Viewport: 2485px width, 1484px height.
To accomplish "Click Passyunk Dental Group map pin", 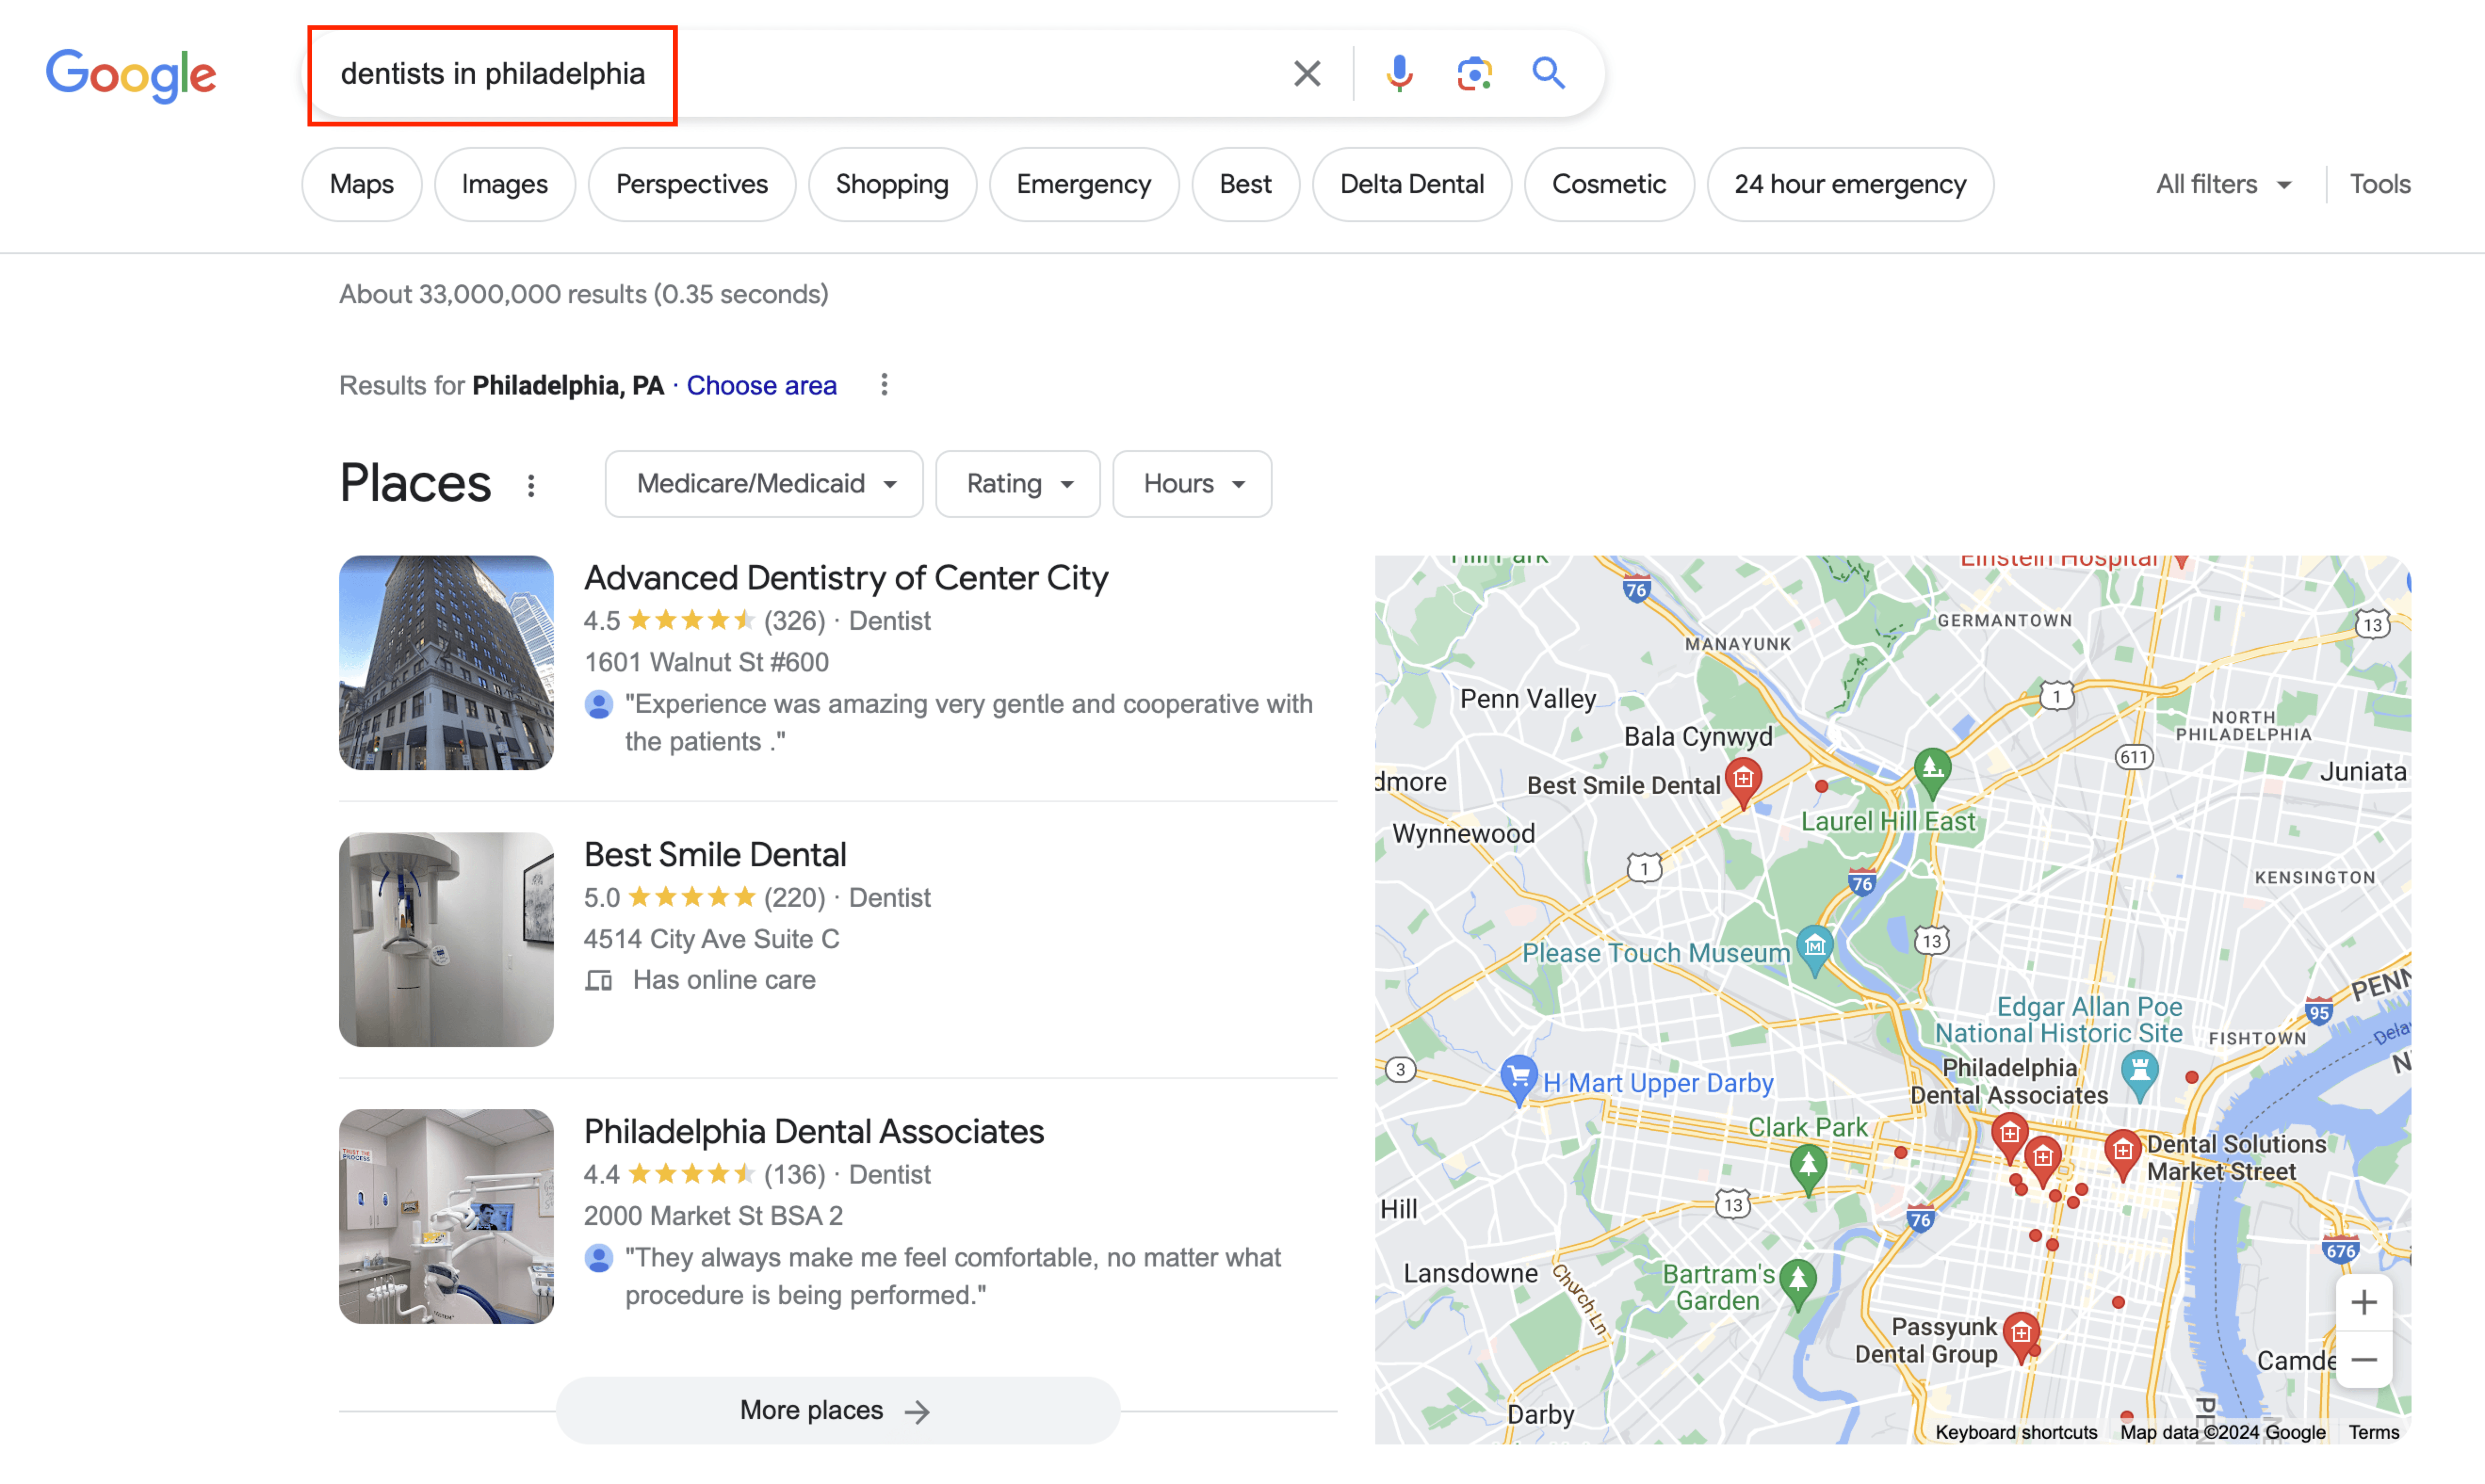I will [2021, 1337].
